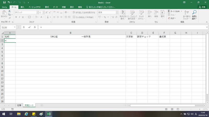
Task: Toggle center horizontal text alignment
Action: point(58,17)
